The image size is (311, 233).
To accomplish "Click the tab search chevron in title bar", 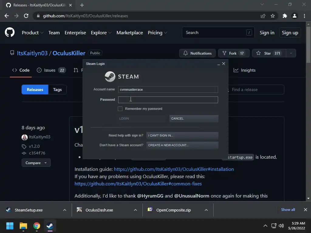I will [x=262, y=4].
